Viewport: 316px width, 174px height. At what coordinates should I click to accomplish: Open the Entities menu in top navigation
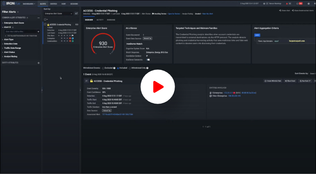53,3
